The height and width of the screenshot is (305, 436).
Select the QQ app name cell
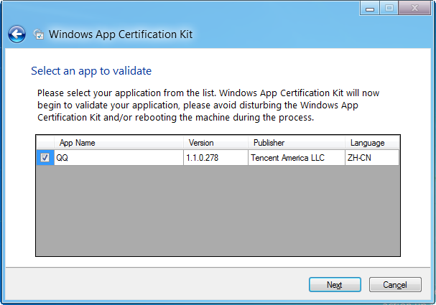coord(119,158)
